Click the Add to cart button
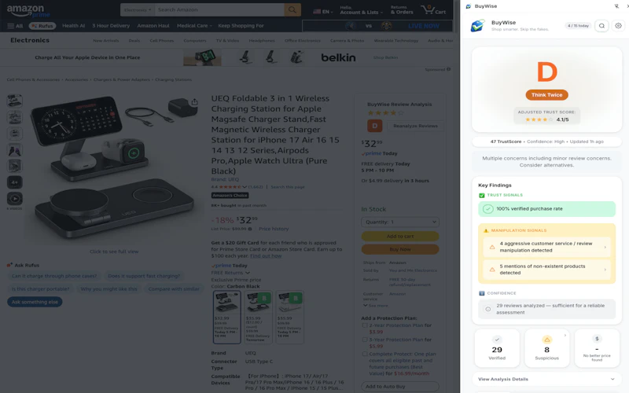This screenshot has width=629, height=393. (x=400, y=237)
